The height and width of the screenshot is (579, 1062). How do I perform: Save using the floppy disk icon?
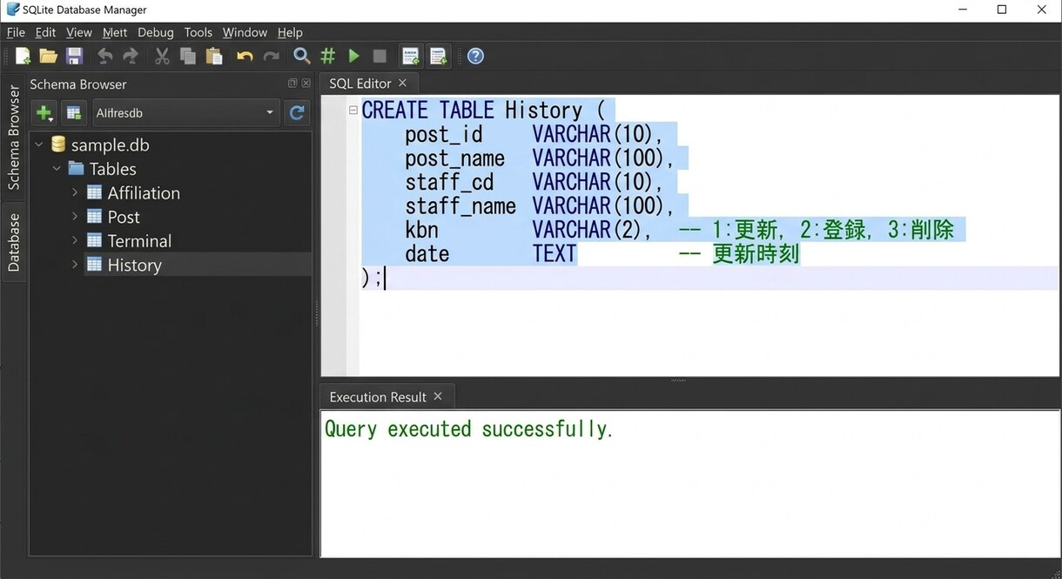[75, 57]
